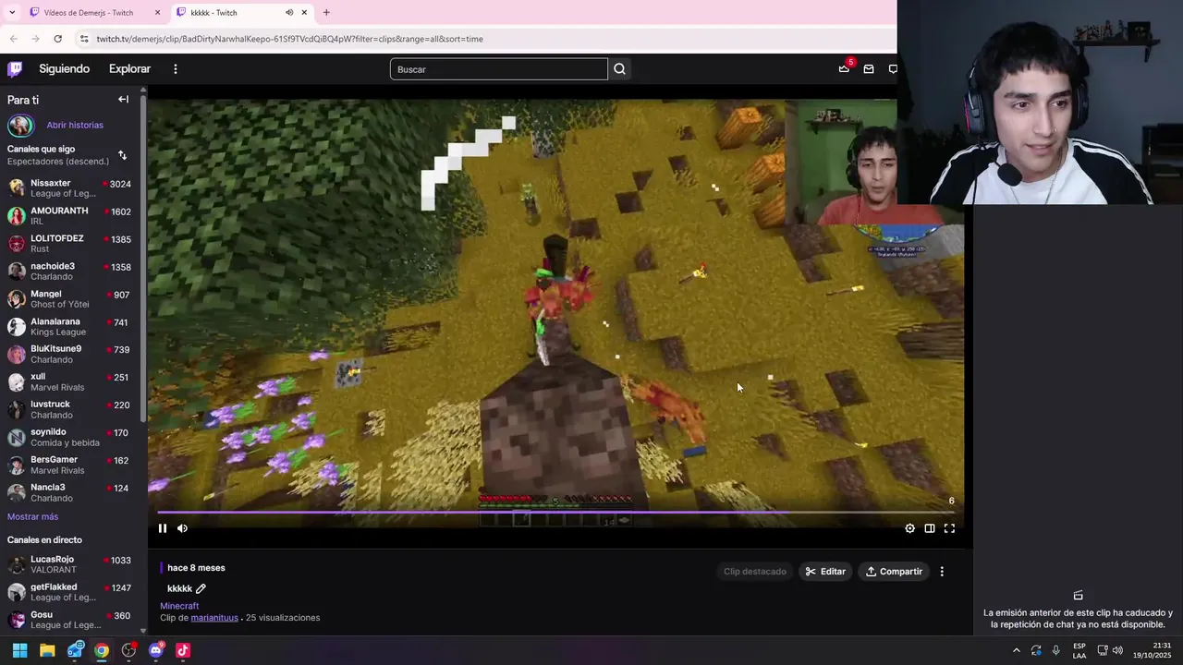Open Abrir historias
This screenshot has width=1183, height=665.
(75, 125)
